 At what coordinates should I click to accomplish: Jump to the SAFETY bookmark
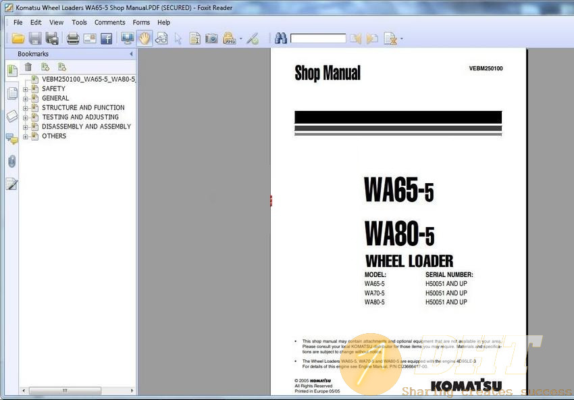(x=53, y=89)
